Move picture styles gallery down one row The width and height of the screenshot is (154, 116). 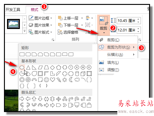24,25
